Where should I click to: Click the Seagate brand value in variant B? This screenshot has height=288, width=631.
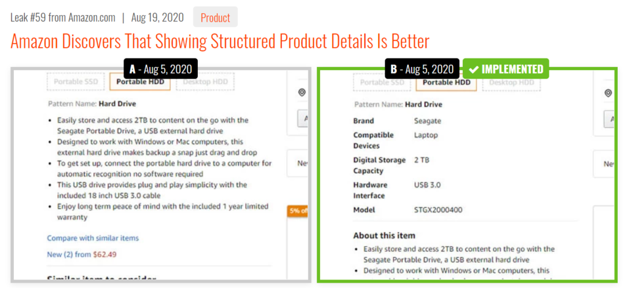click(x=427, y=121)
